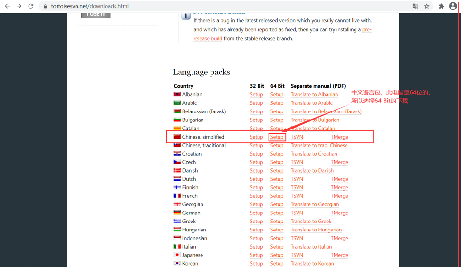This screenshot has width=461, height=268.
Task: Open TSVN manual for Chinese, simplified
Action: tap(297, 137)
